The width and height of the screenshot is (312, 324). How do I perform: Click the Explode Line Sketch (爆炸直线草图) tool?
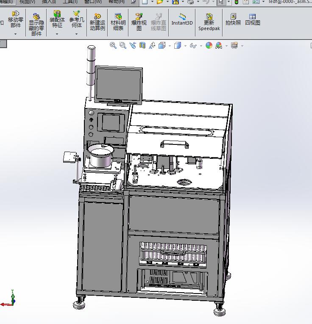[159, 22]
